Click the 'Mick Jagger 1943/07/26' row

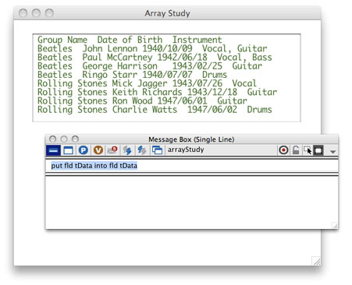pyautogui.click(x=147, y=83)
